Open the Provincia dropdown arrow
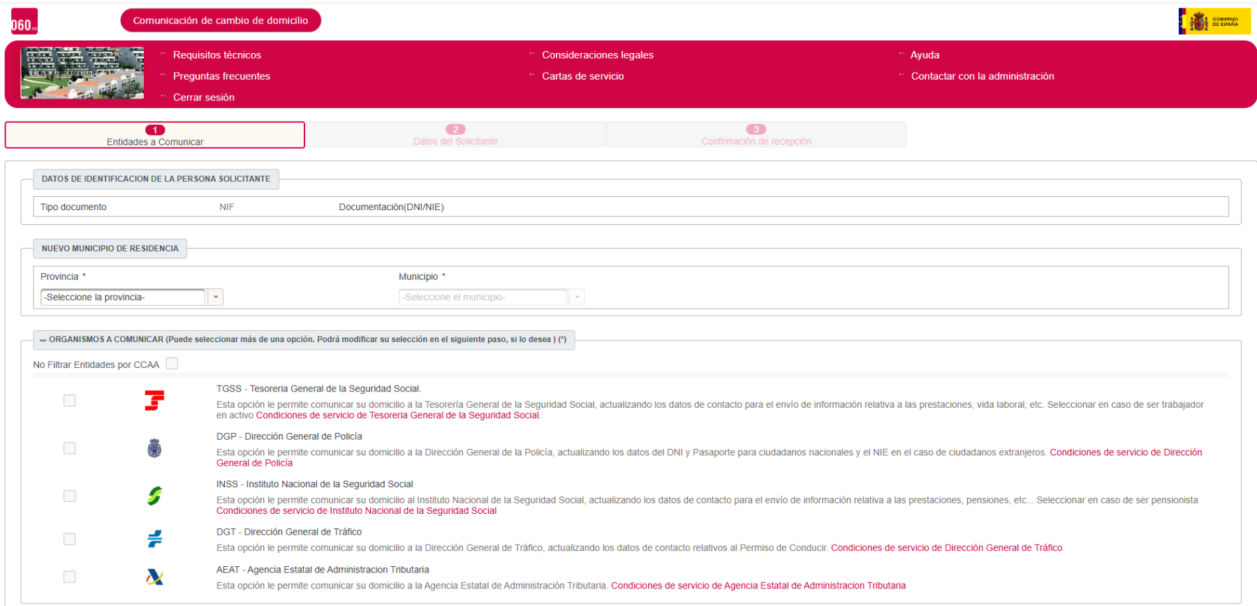 (216, 297)
